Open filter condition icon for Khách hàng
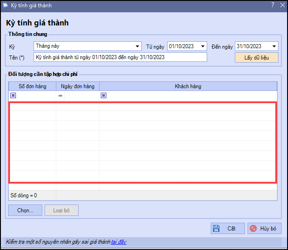The image size is (288, 250). pyautogui.click(x=104, y=95)
